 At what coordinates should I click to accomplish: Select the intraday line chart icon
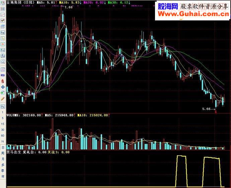(x=3, y=15)
